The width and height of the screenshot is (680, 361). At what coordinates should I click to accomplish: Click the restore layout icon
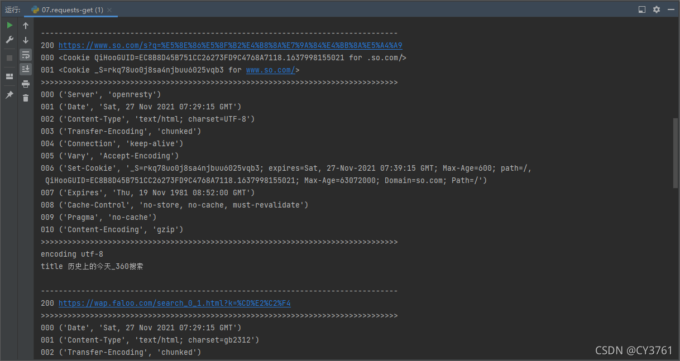point(9,76)
